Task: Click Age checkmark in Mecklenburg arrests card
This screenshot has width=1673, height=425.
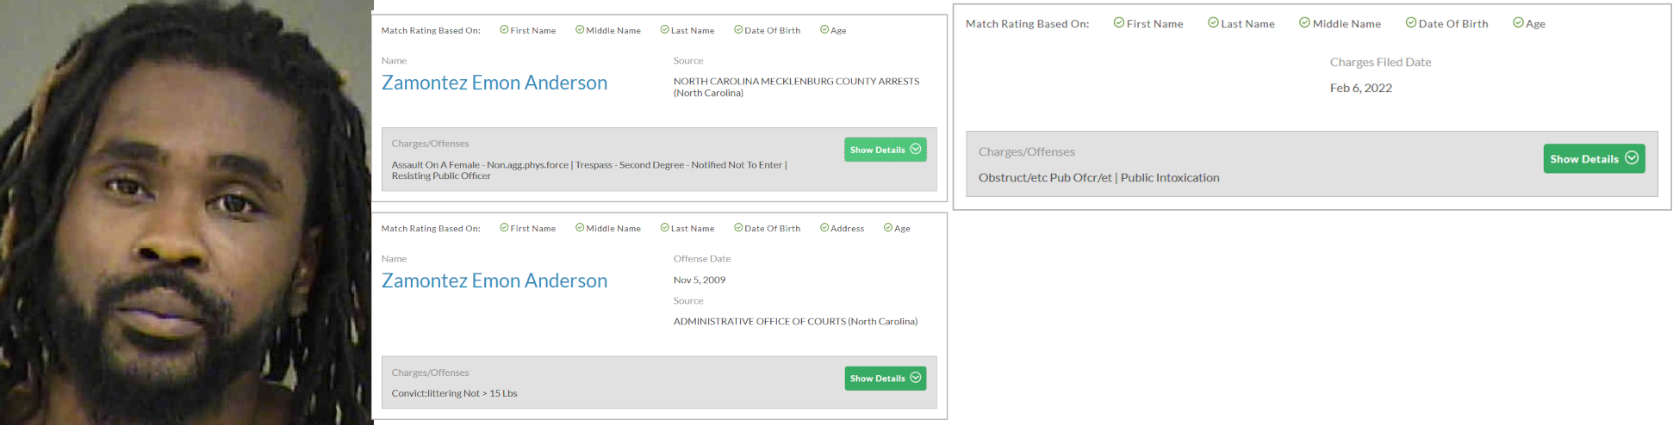Action: click(x=824, y=30)
